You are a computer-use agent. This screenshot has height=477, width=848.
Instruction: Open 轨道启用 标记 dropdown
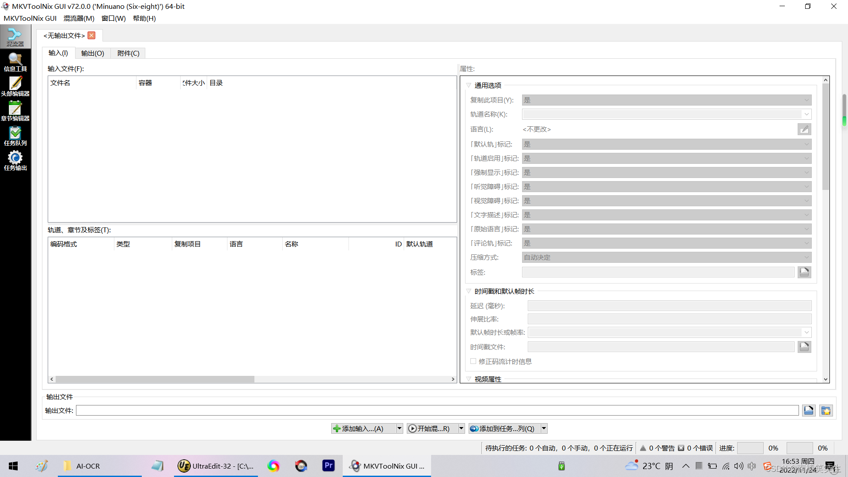click(x=666, y=159)
